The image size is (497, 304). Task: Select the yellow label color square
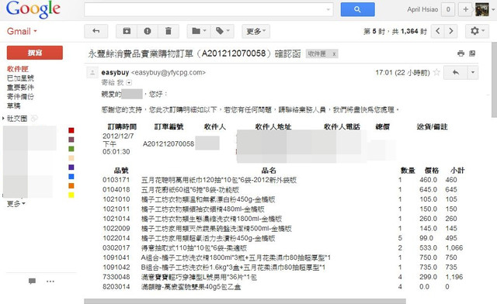point(71,195)
